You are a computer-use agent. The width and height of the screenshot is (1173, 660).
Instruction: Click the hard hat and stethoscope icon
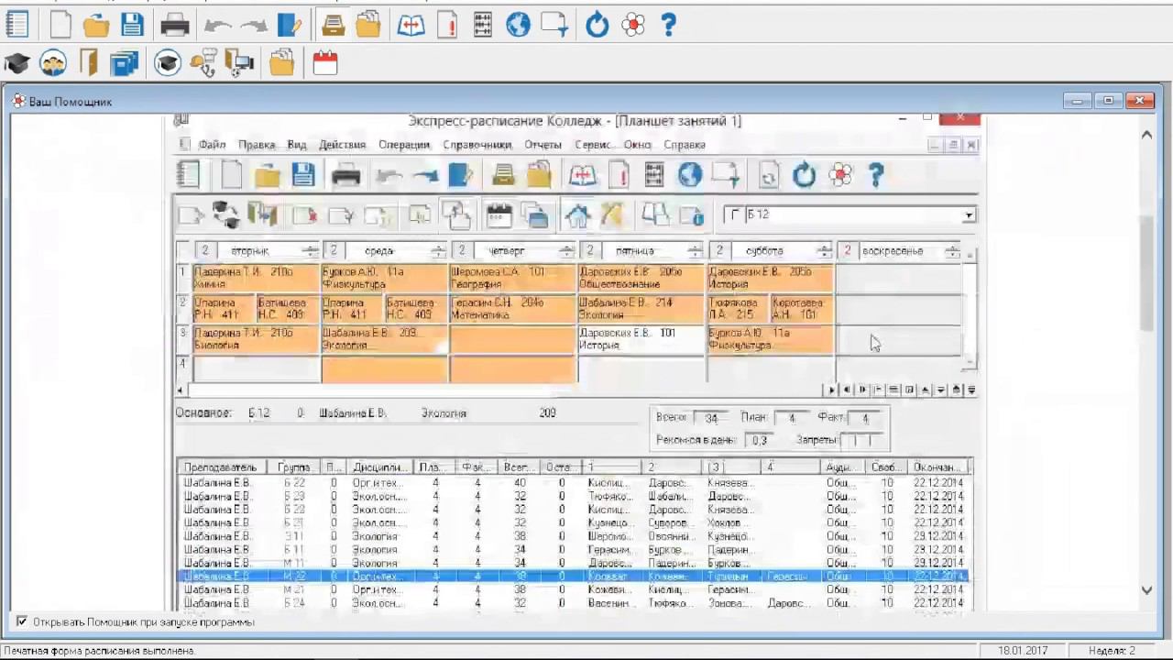203,63
